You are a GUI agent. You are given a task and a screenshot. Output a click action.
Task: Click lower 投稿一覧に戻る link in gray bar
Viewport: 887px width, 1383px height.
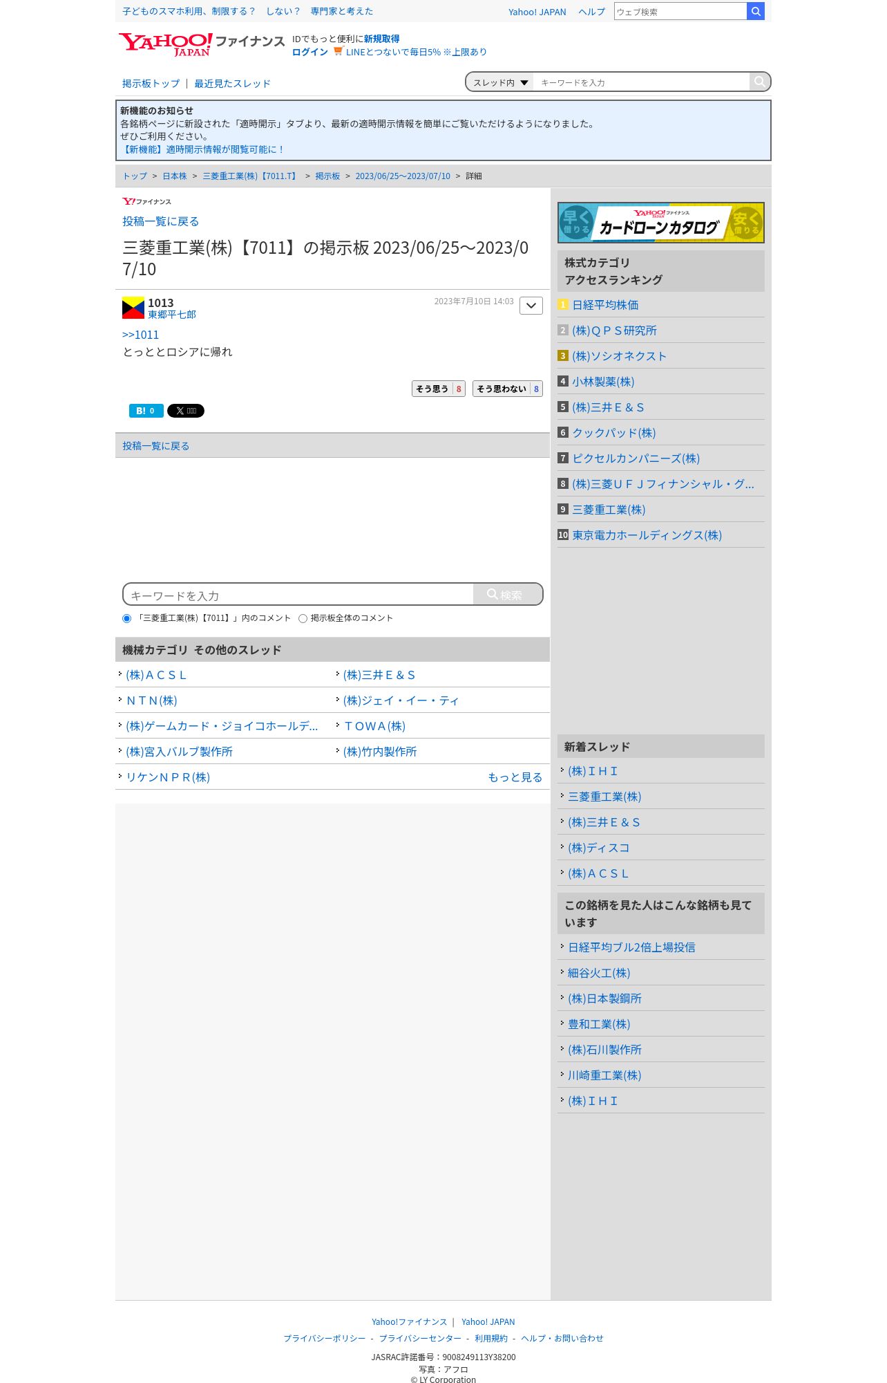pyautogui.click(x=156, y=446)
